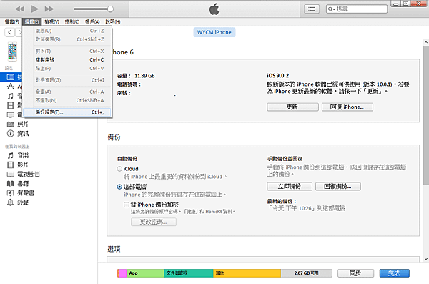Screen dimensions: 429x284
Task: Enable 替 iPhone 備份加密 checkbox
Action: (x=127, y=205)
